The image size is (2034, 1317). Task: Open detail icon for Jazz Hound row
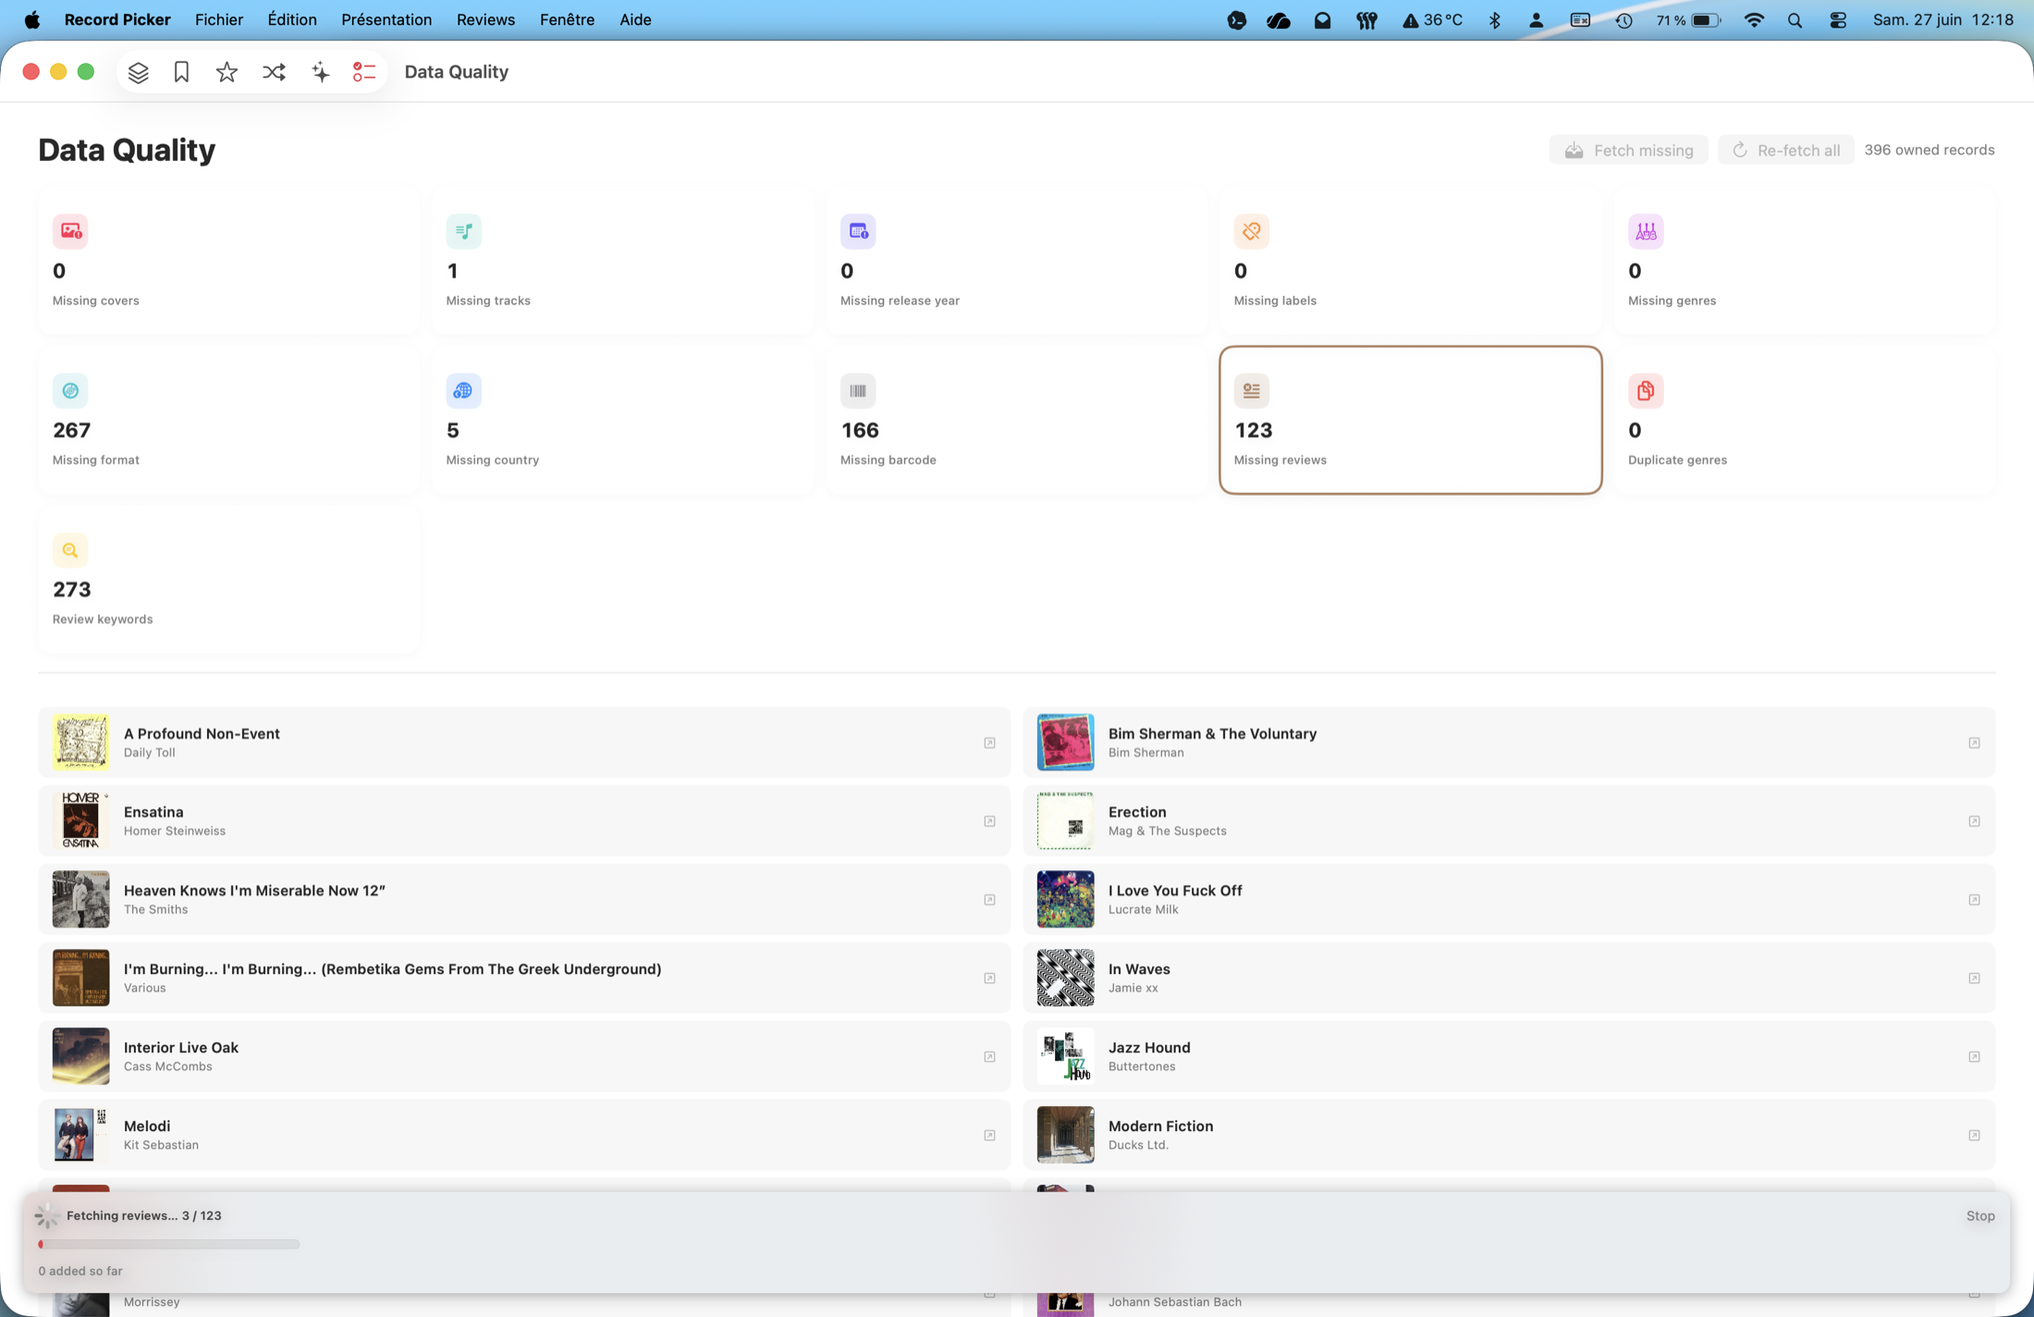tap(1974, 1057)
